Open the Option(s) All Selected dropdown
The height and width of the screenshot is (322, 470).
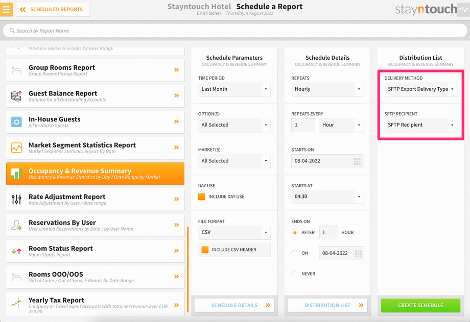234,125
